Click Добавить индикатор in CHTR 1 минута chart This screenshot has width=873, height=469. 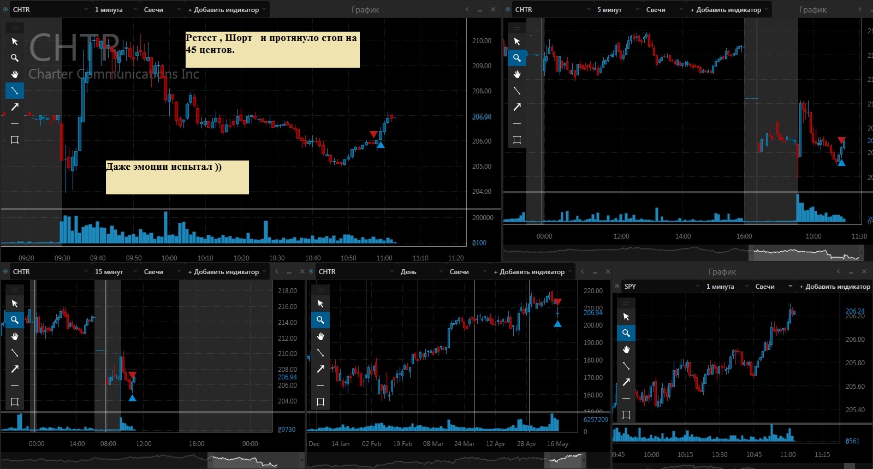227,10
